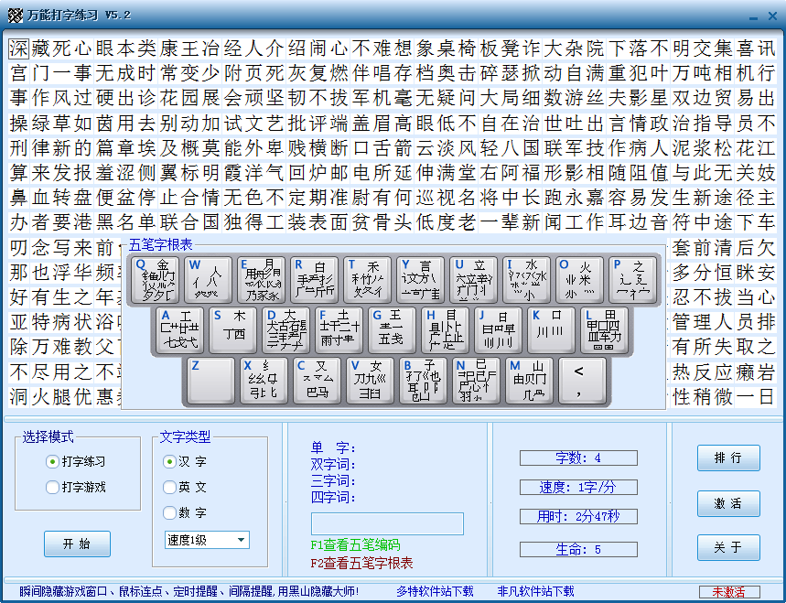
Task: Click the 激活 activation button
Action: click(728, 504)
